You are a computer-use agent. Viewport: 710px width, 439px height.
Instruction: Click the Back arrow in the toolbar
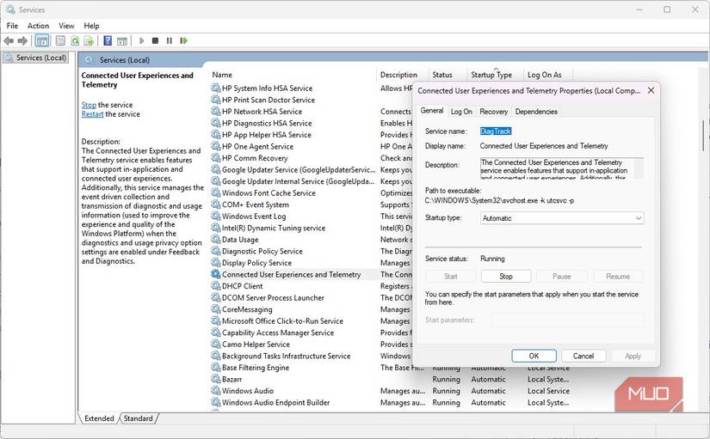[9, 40]
